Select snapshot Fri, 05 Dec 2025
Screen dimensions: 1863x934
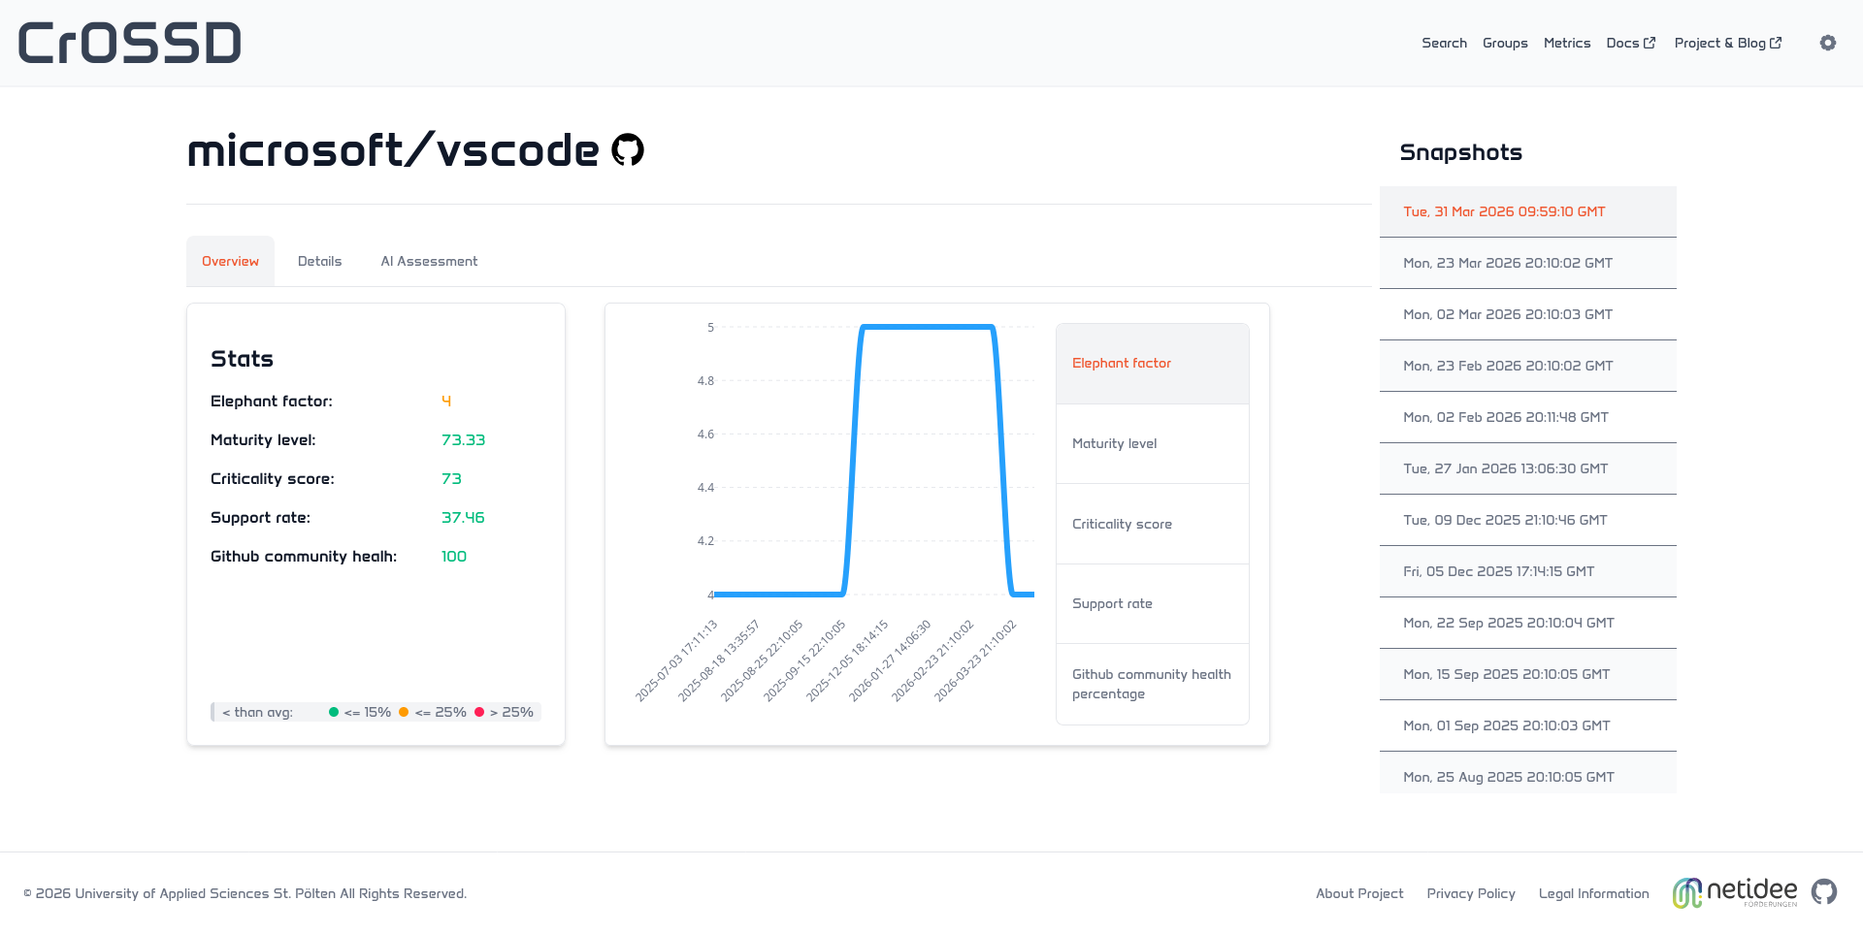(x=1527, y=571)
